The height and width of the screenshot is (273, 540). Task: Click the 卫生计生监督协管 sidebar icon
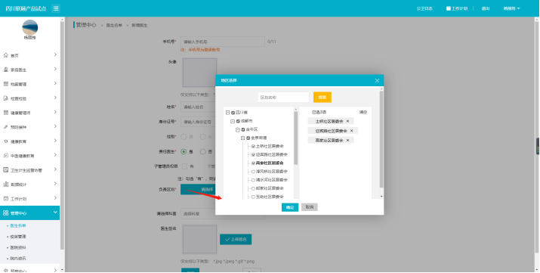click(x=5, y=170)
